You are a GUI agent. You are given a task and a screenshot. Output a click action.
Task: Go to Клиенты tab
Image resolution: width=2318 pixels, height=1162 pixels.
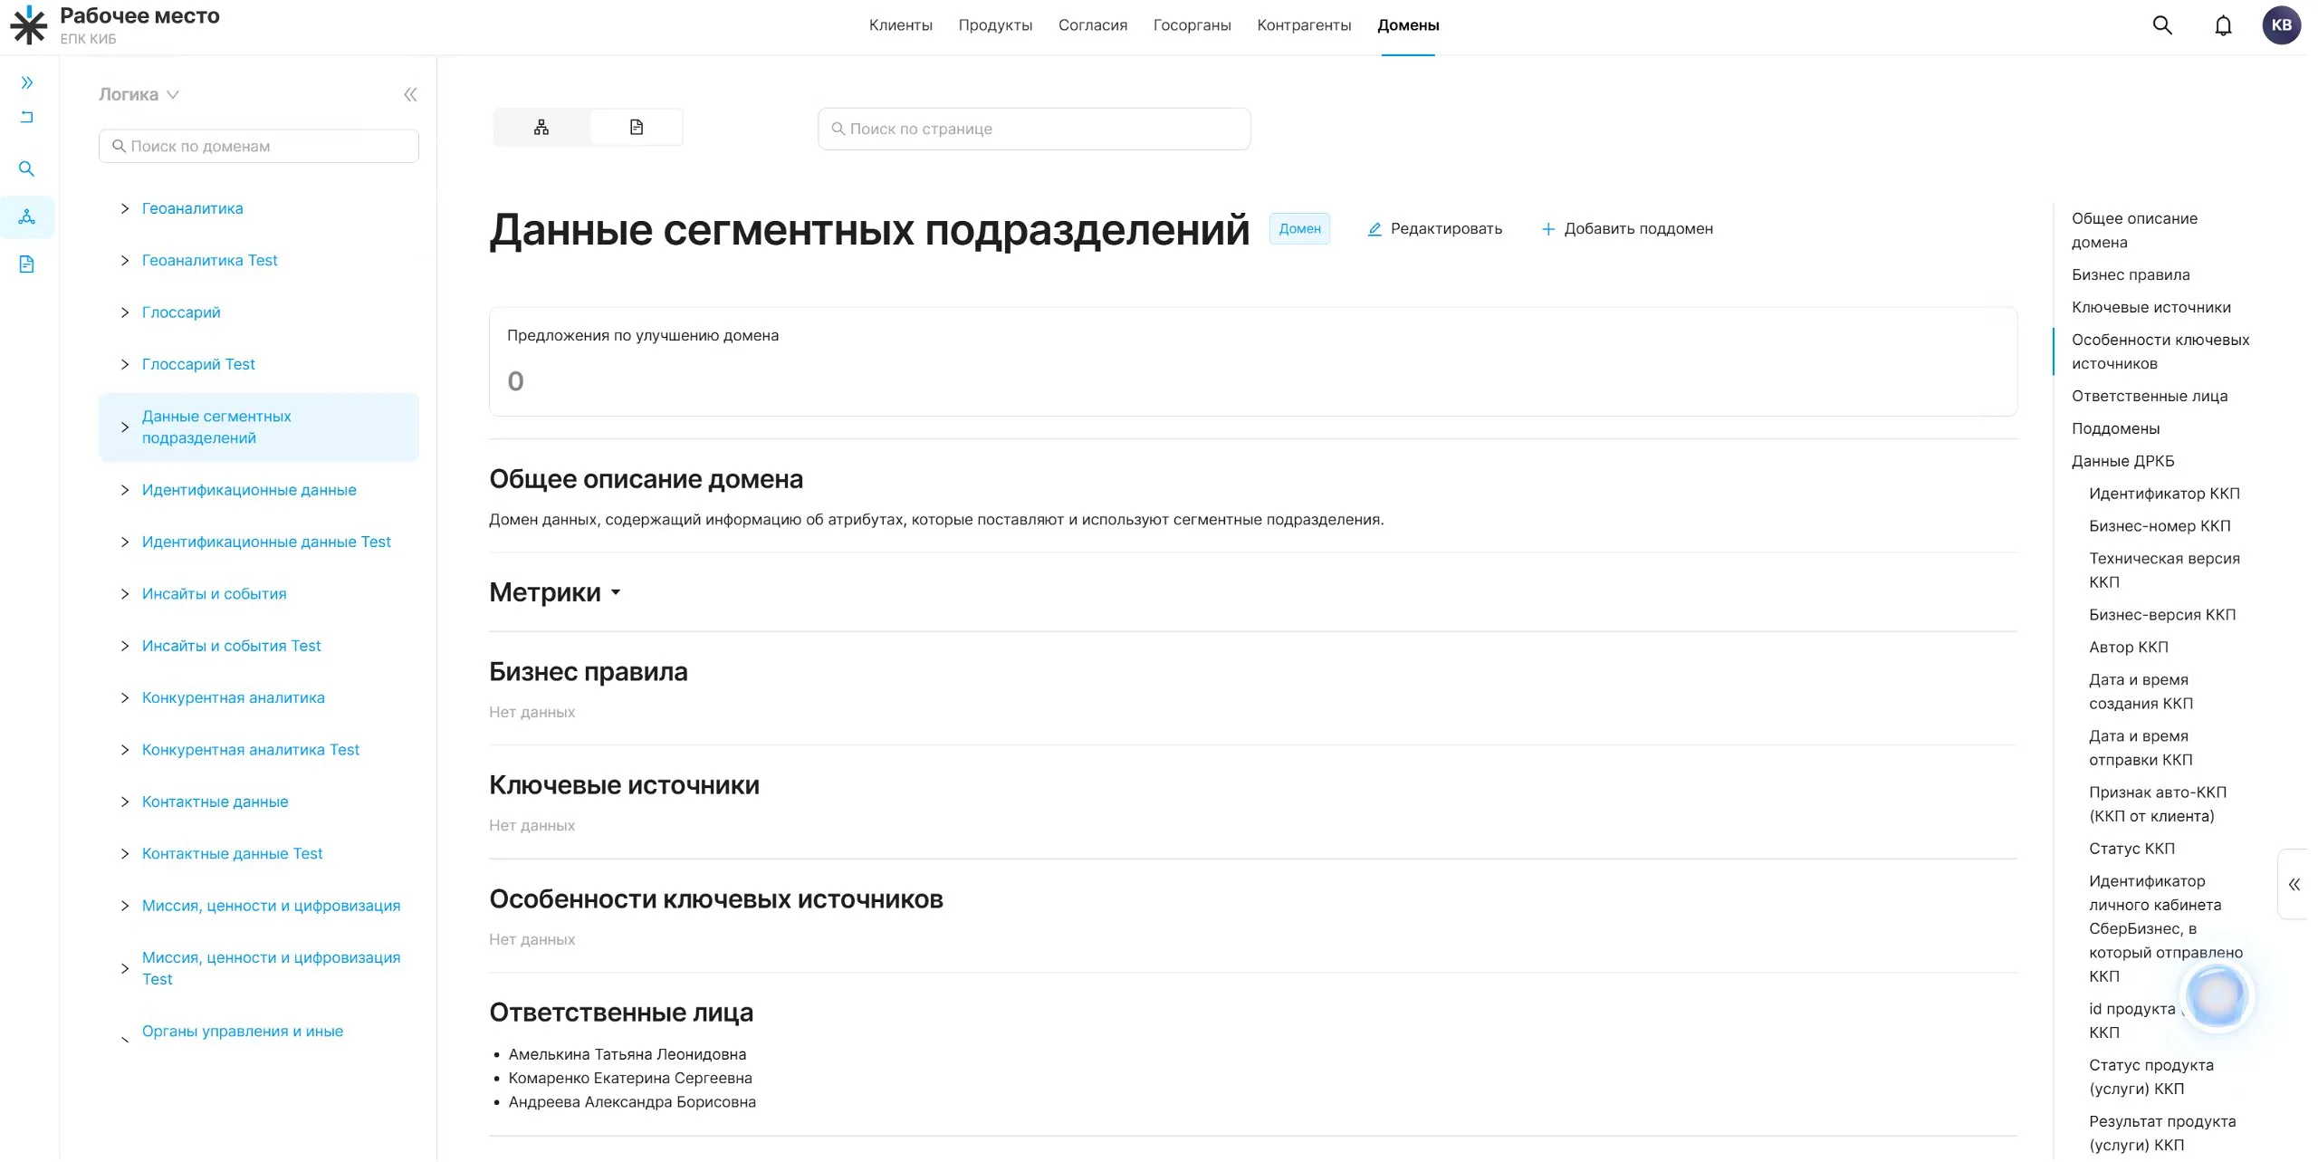tap(900, 25)
